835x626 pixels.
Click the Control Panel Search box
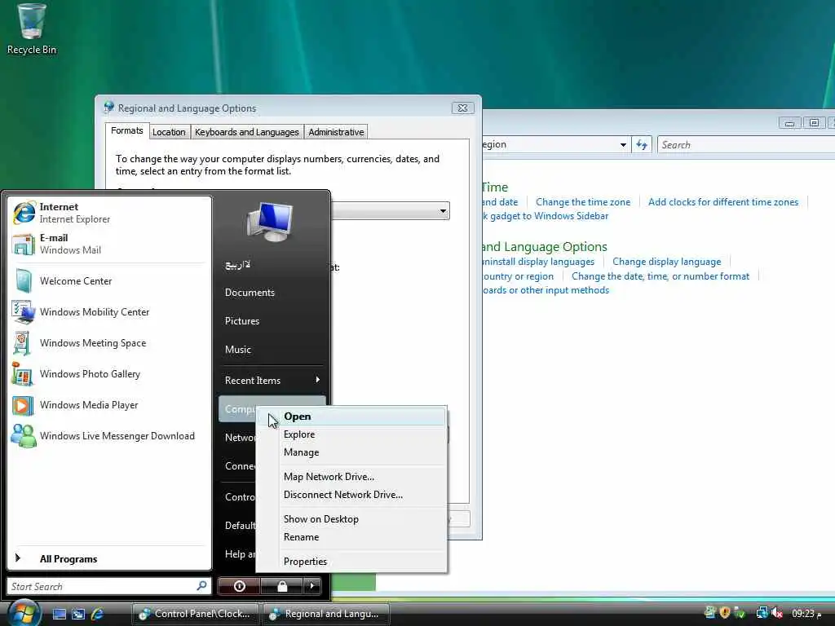(745, 145)
